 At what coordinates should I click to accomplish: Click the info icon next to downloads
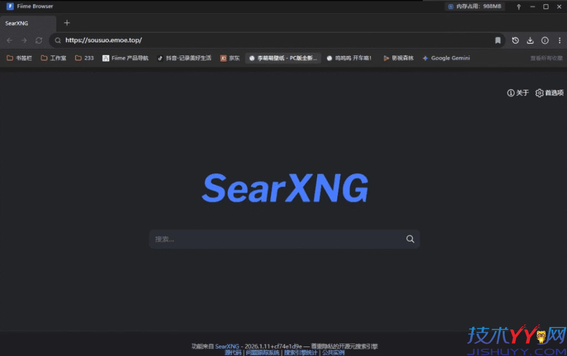click(x=544, y=40)
